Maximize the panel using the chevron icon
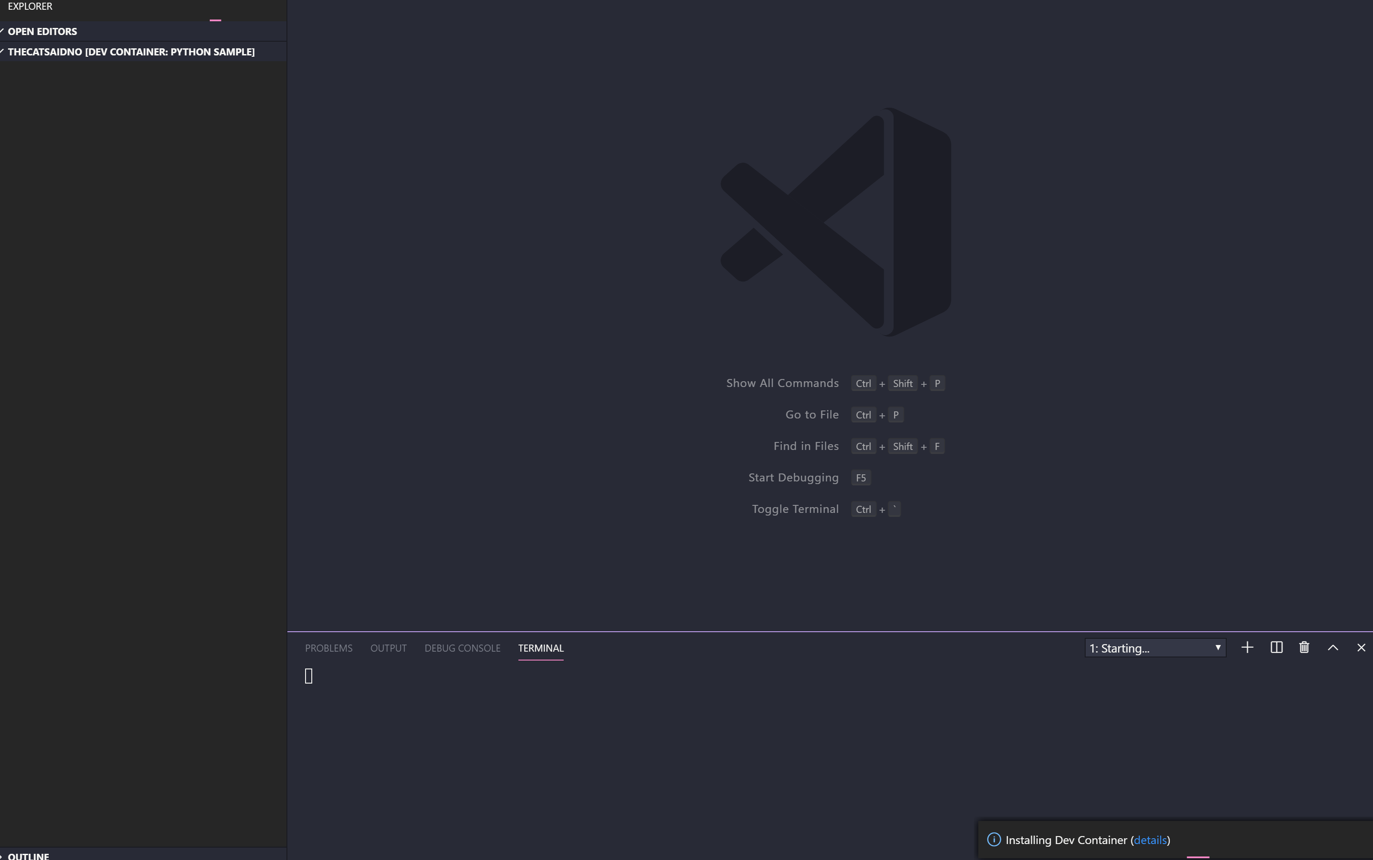This screenshot has height=860, width=1373. (x=1333, y=647)
